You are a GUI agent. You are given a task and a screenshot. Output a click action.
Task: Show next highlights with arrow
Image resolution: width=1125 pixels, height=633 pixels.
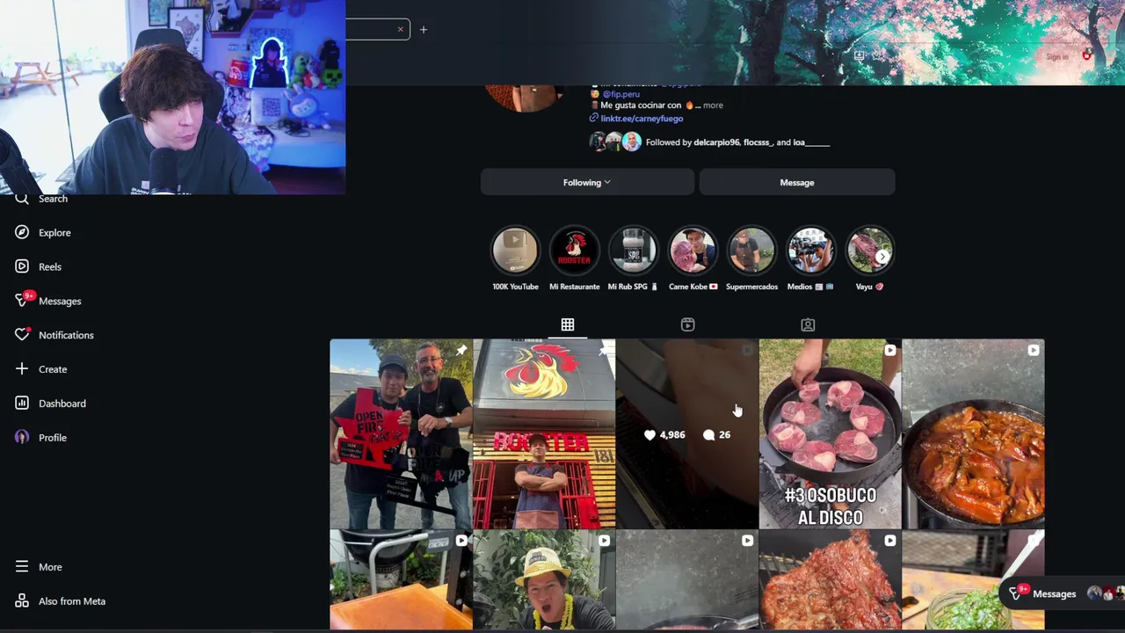point(882,257)
